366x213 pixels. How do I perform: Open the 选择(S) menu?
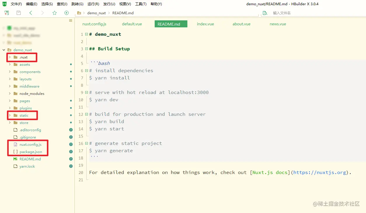[x=47, y=4]
